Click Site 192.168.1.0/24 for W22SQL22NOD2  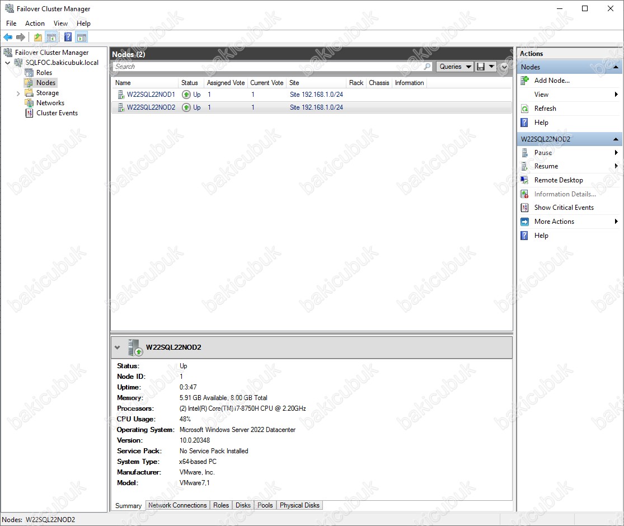[316, 107]
